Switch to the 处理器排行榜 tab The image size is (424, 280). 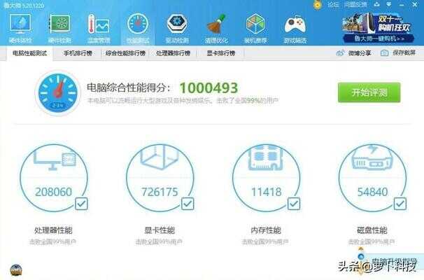click(173, 53)
